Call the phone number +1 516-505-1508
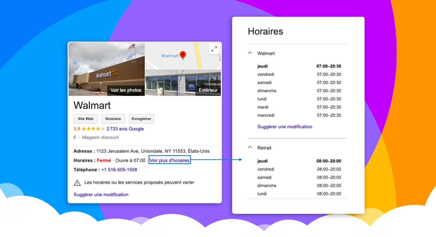 tap(119, 169)
